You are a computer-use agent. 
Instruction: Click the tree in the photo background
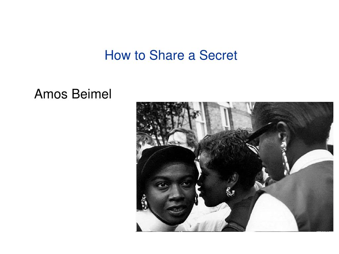[164, 121]
